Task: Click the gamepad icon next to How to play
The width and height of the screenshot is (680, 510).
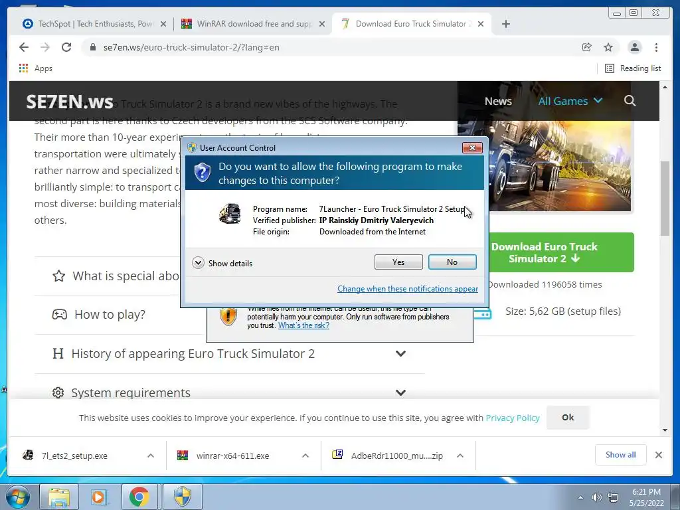Action: [x=59, y=314]
